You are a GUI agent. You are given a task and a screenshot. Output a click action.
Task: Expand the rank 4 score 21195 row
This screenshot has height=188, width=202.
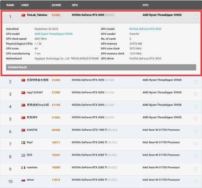[x=195, y=107]
